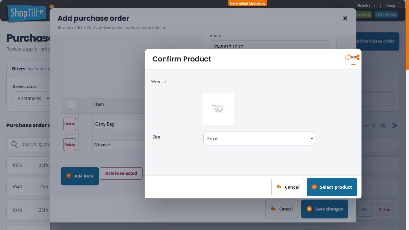Tick the select-all checkbox in items table
The height and width of the screenshot is (230, 409).
coord(71,105)
